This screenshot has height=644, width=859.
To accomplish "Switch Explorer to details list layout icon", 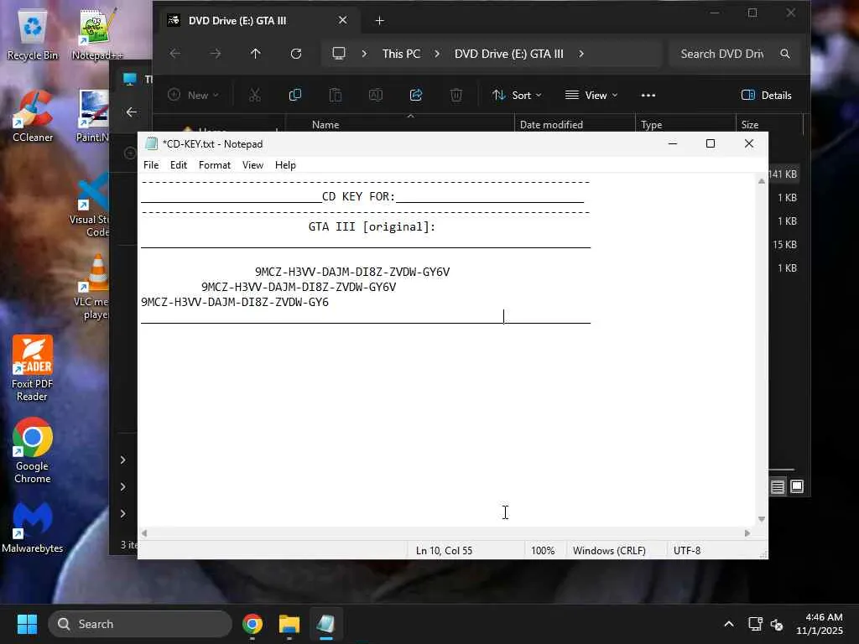I will [778, 486].
